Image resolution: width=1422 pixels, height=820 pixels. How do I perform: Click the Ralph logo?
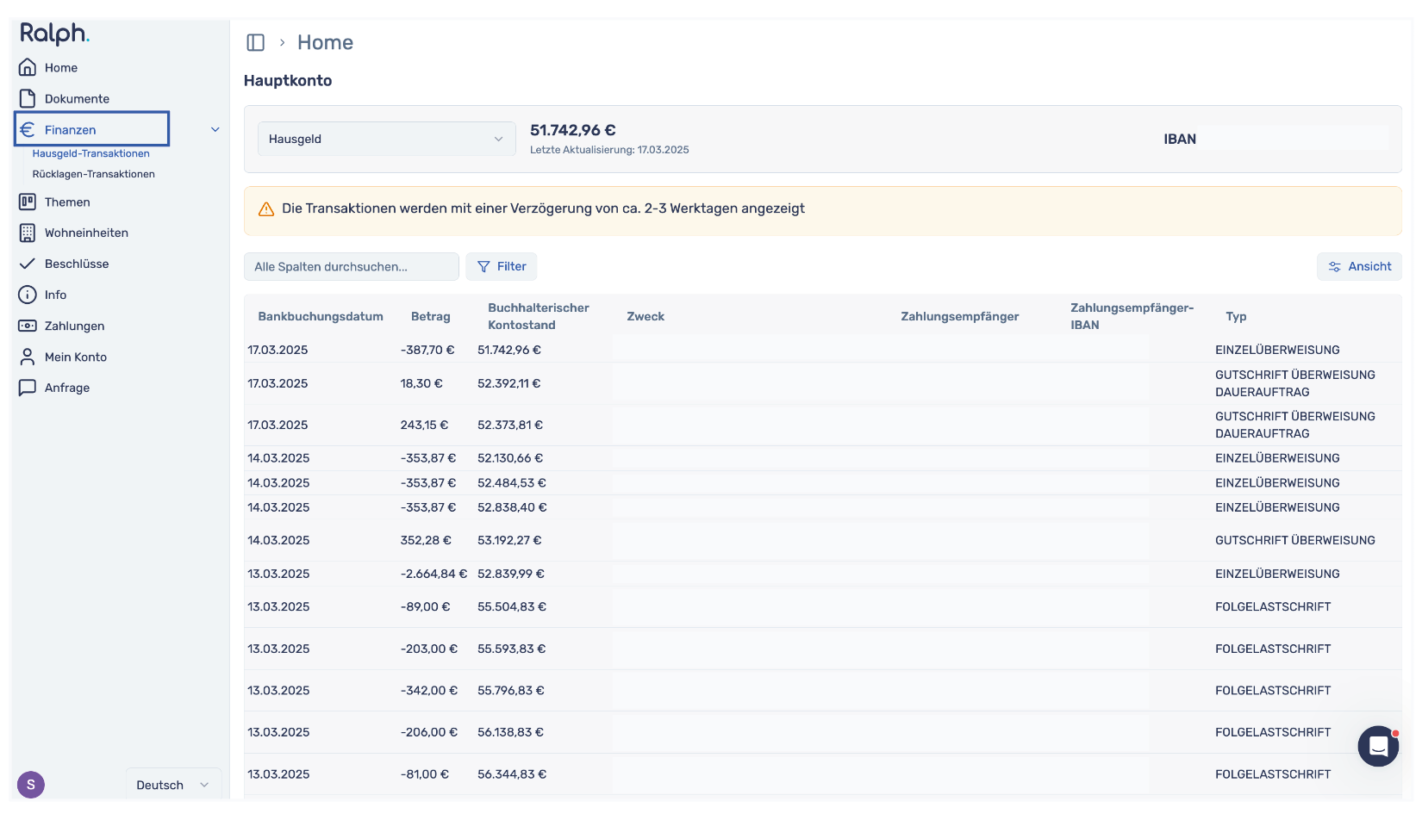coord(55,34)
